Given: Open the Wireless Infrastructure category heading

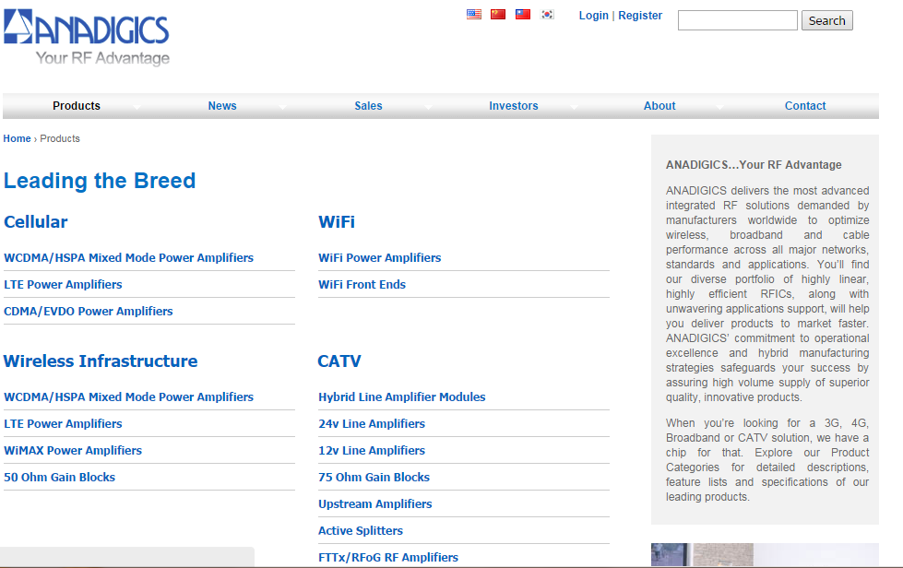Looking at the screenshot, I should coord(101,361).
